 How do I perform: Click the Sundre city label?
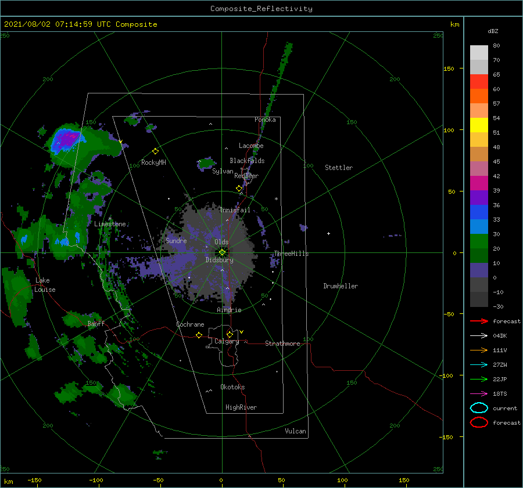(176, 240)
